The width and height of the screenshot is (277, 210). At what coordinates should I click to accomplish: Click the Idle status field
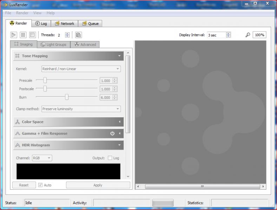coord(47,203)
